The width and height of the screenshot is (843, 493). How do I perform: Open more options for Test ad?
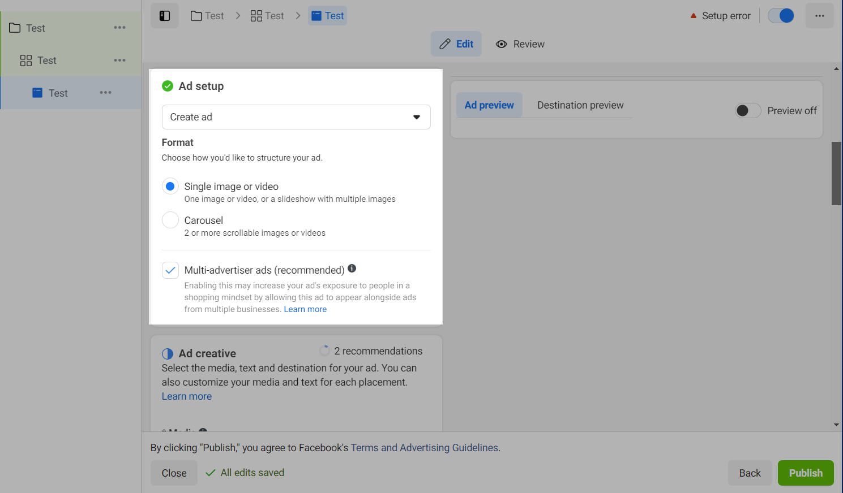click(x=105, y=93)
